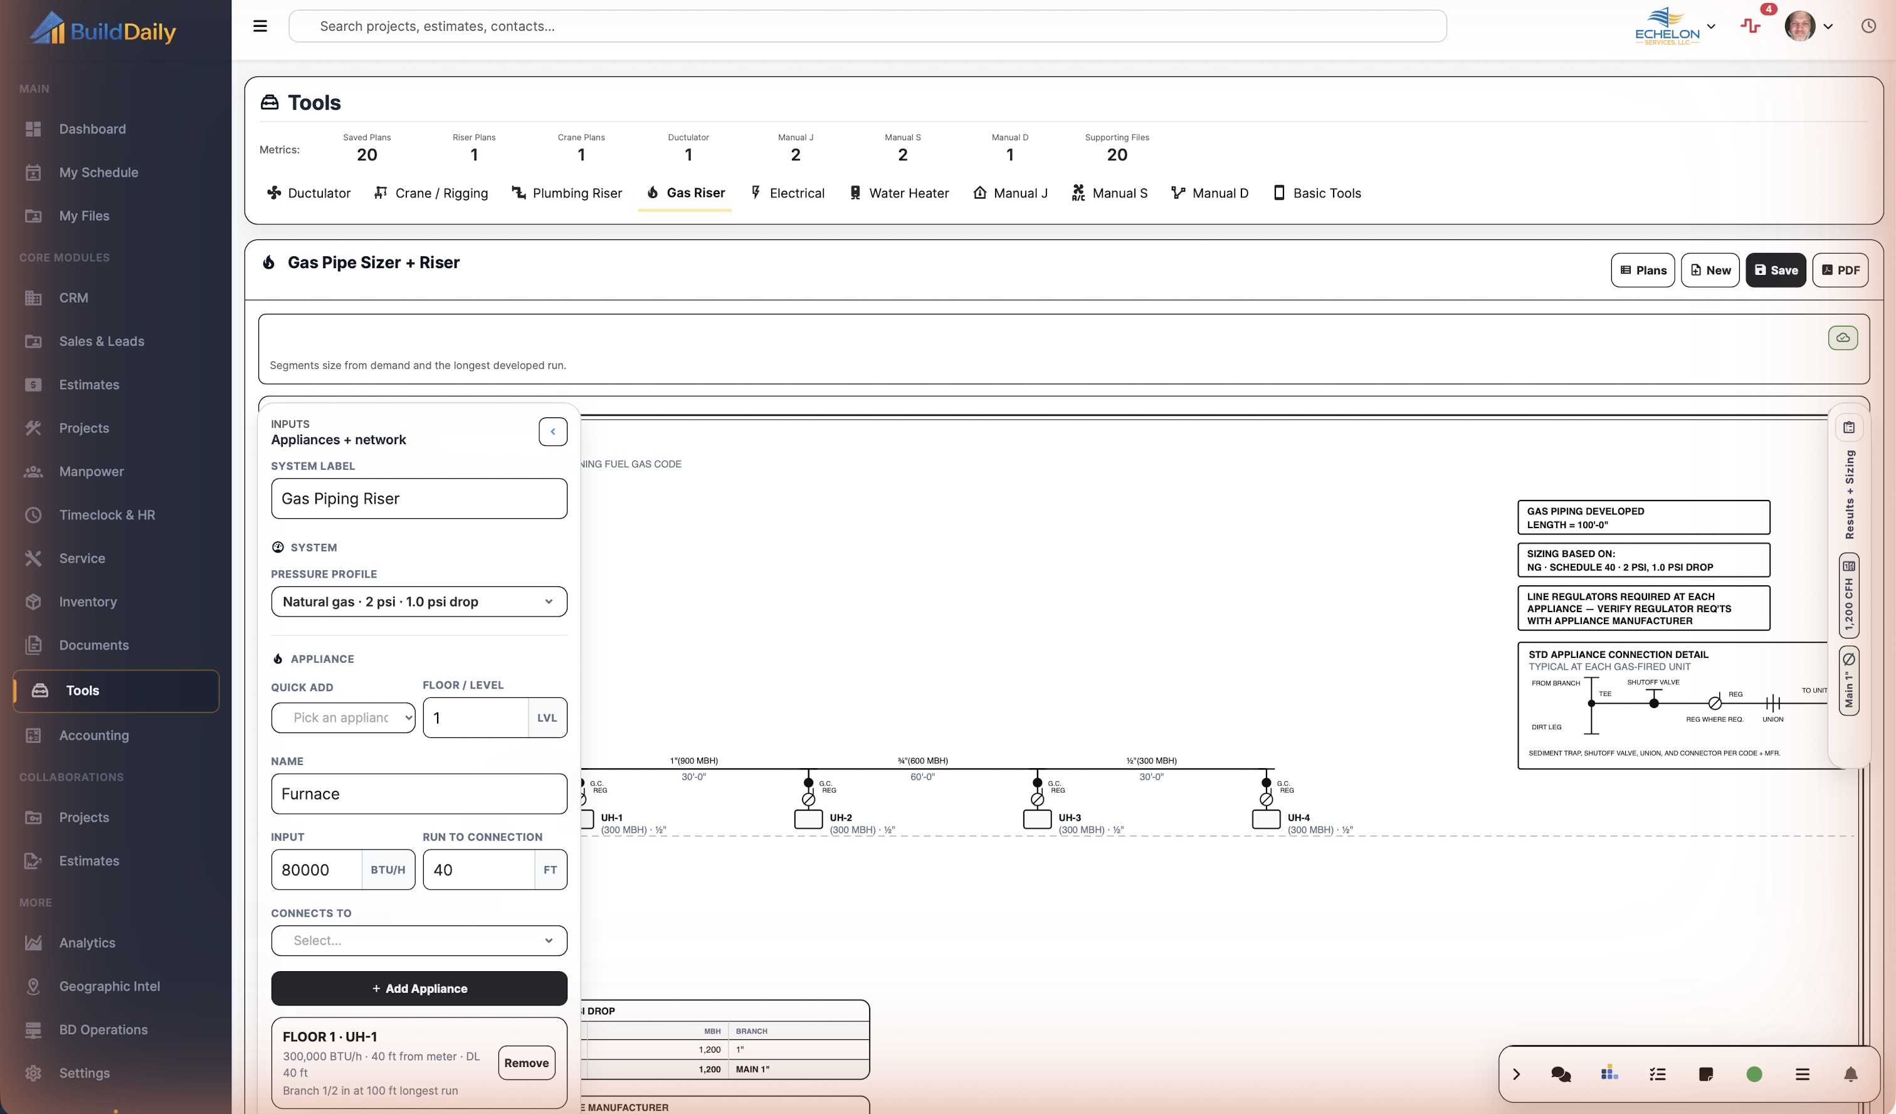Screen dimensions: 1896x1114
Task: Open core Projects module
Action: (x=116, y=429)
